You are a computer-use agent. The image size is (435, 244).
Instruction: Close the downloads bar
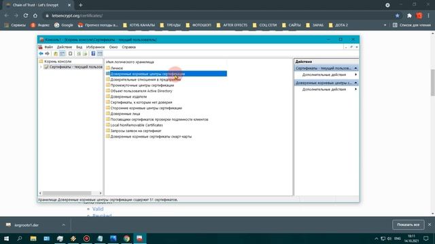tap(430, 224)
